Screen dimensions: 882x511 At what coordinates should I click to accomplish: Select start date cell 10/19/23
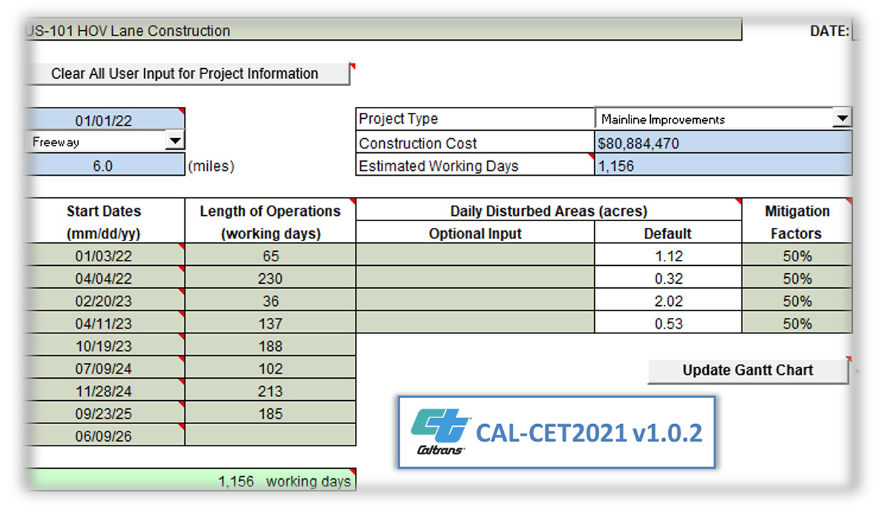[x=104, y=346]
